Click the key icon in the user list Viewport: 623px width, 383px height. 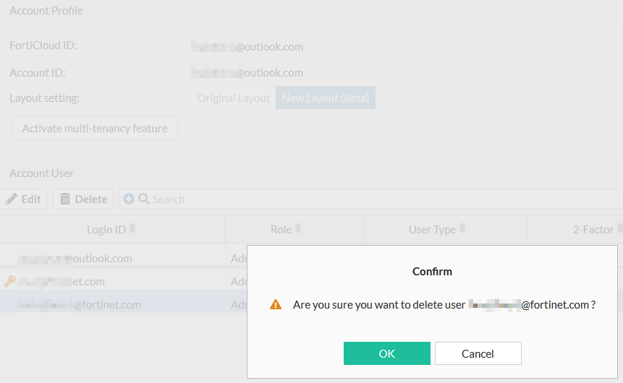9,281
